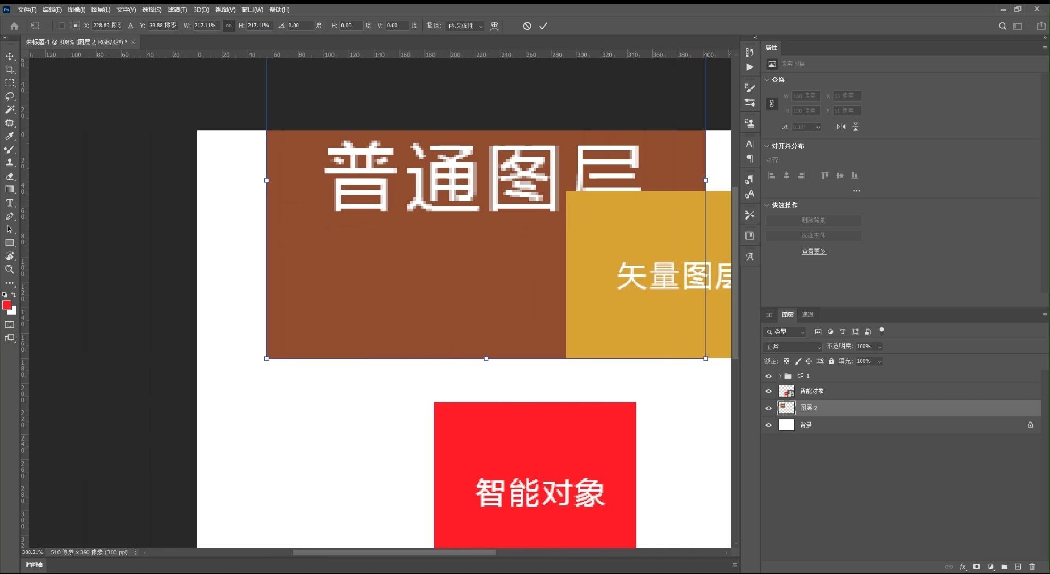This screenshot has width=1050, height=574.
Task: Collapse the 快速操作 section
Action: 767,205
